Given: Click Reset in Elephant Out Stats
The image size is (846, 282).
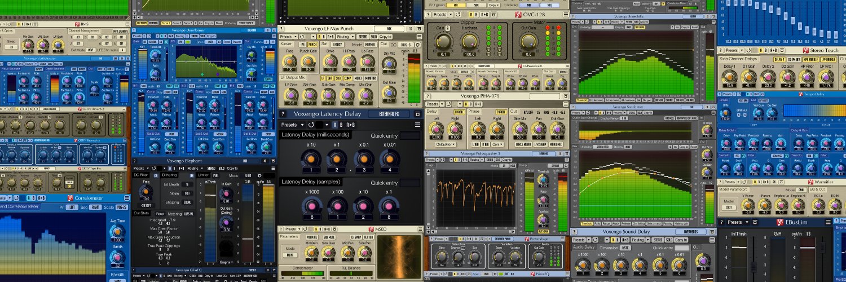Looking at the screenshot, I should 160,214.
